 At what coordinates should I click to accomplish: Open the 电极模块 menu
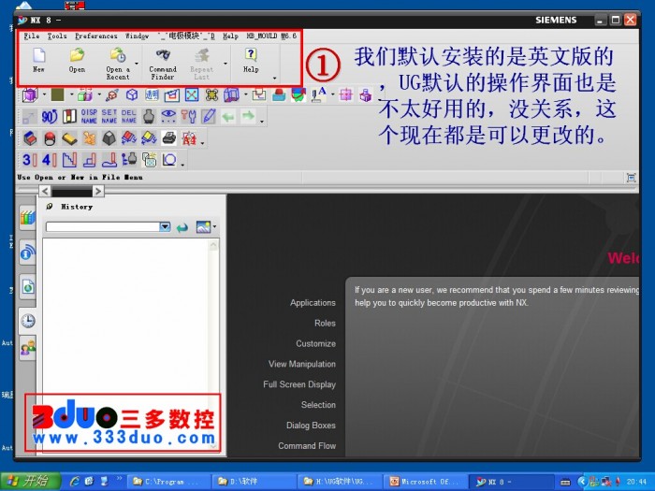(x=186, y=36)
